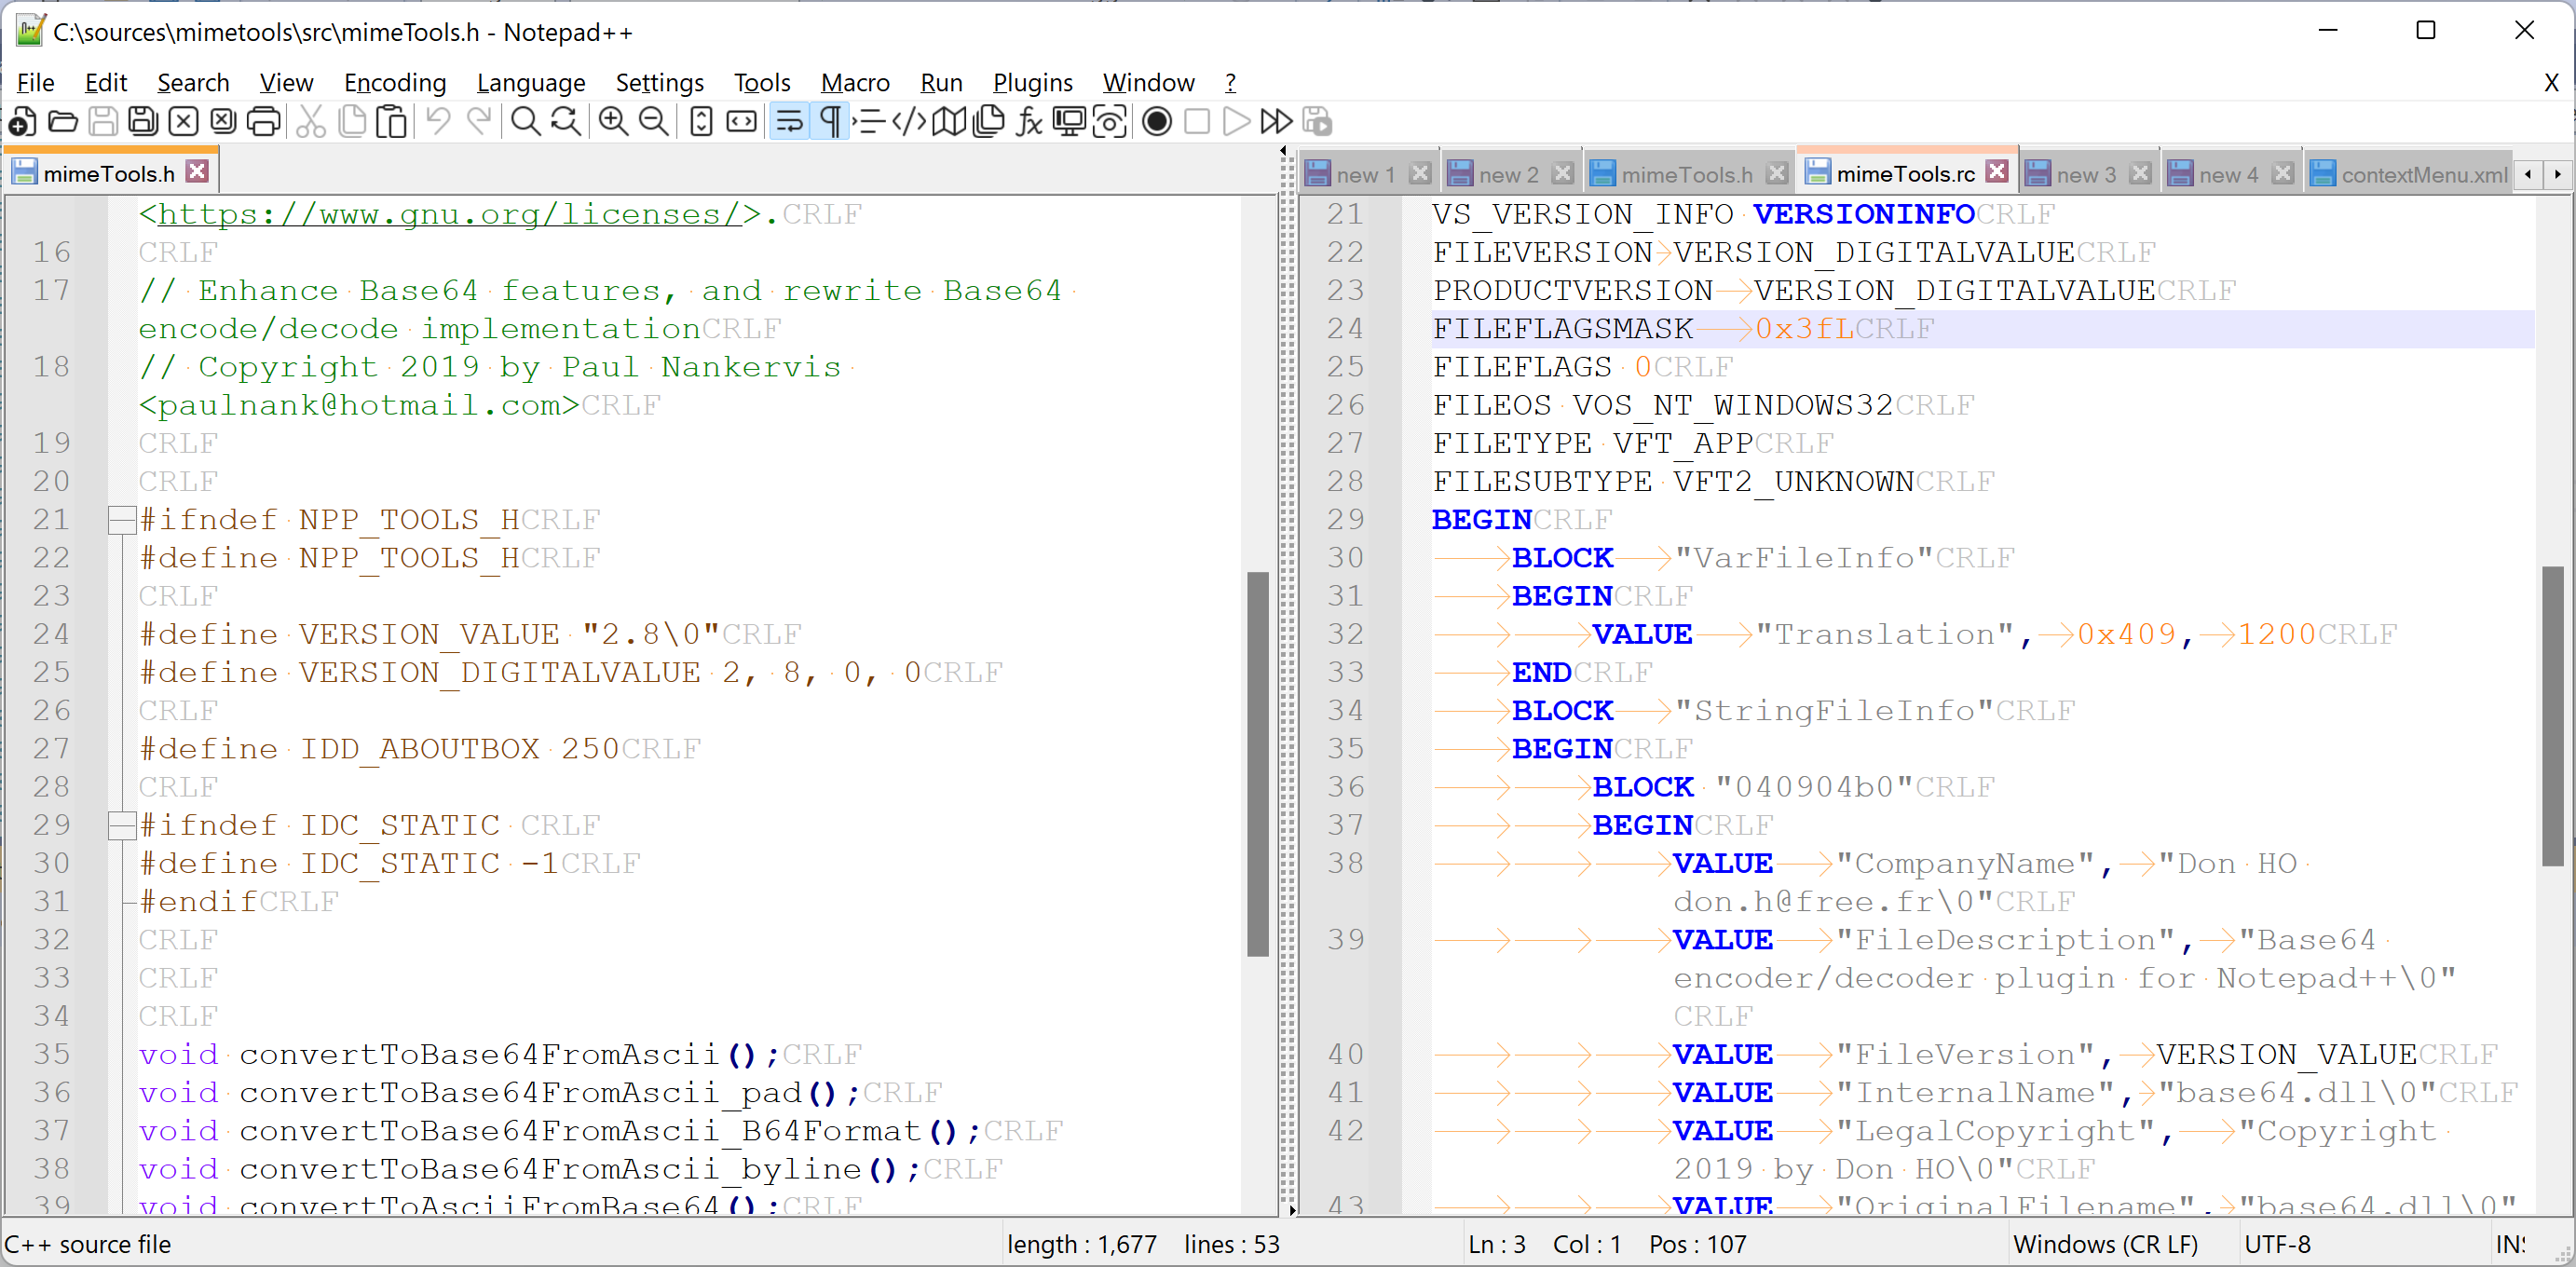
Task: Print the current file via toolbar icon
Action: [x=263, y=121]
